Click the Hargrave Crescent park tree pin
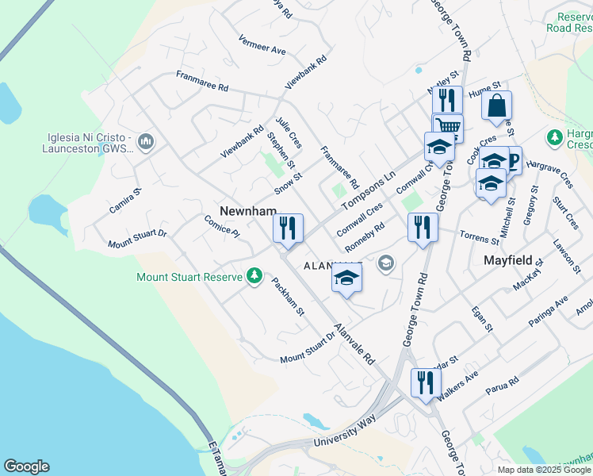 click(x=554, y=138)
